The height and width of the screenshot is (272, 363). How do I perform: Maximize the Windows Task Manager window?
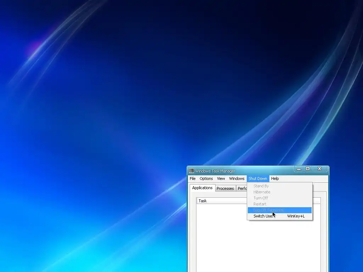click(x=308, y=169)
